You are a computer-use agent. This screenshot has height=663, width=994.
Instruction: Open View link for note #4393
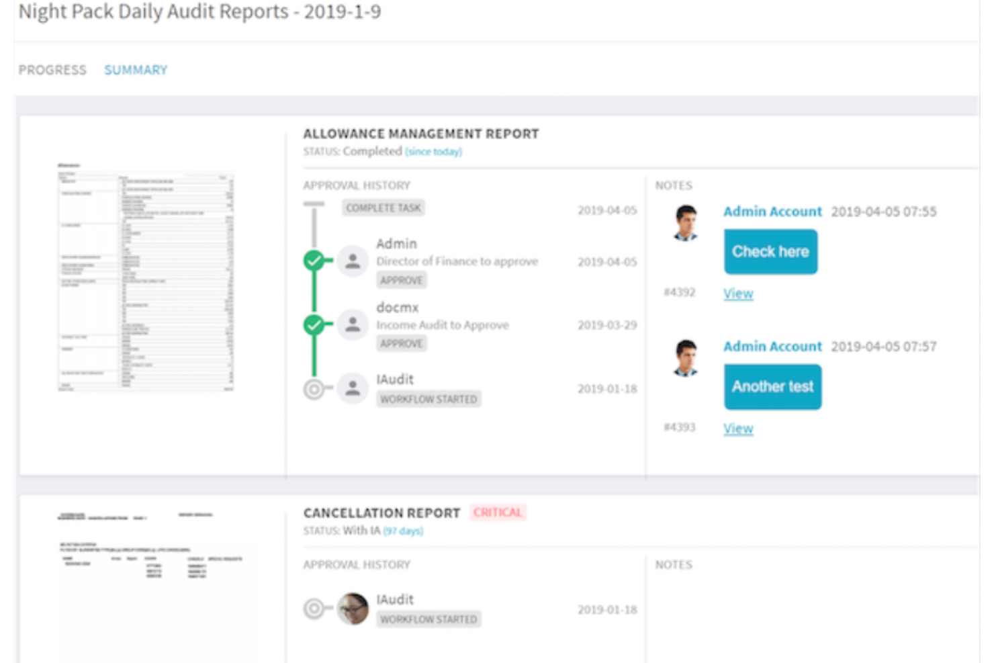click(x=737, y=429)
